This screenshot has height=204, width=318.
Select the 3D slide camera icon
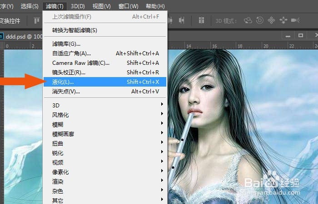pos(283,20)
